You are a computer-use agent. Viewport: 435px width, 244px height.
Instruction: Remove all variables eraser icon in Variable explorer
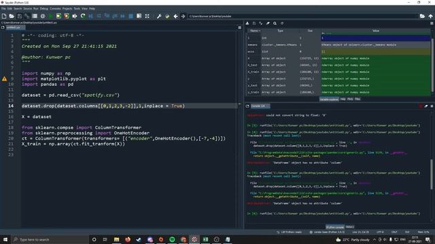click(268, 24)
